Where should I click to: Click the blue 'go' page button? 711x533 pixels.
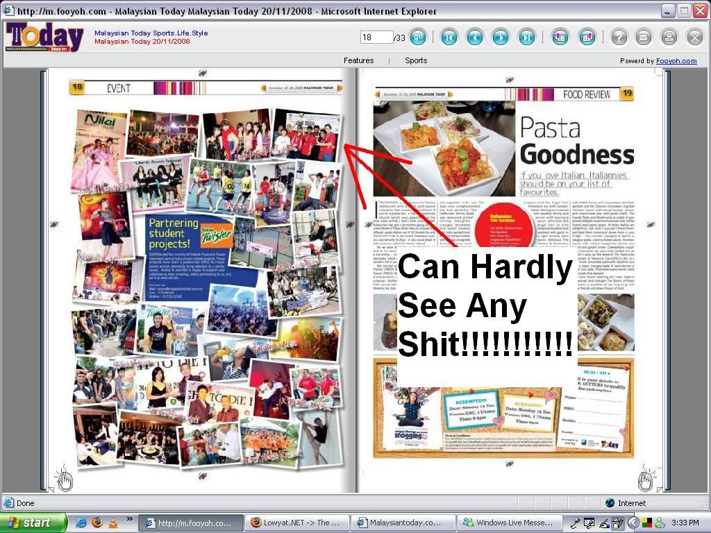click(418, 37)
